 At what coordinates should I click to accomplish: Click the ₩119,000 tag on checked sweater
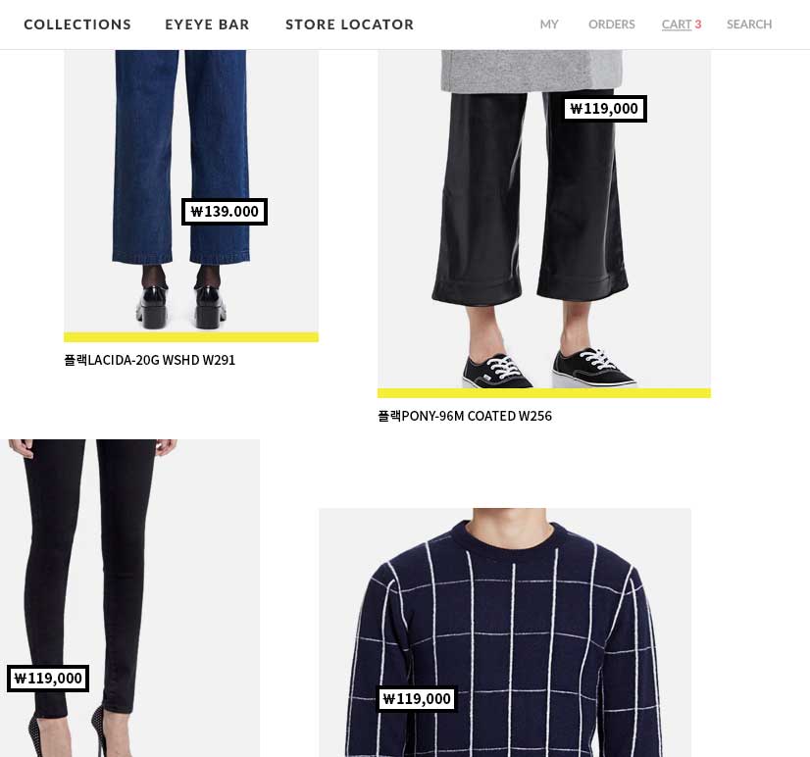click(417, 698)
